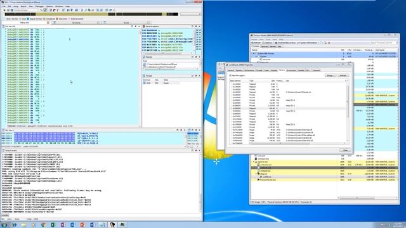Terminate the process with IDA's stop icon
Image resolution: width=406 pixels, height=228 pixels.
(11, 10)
